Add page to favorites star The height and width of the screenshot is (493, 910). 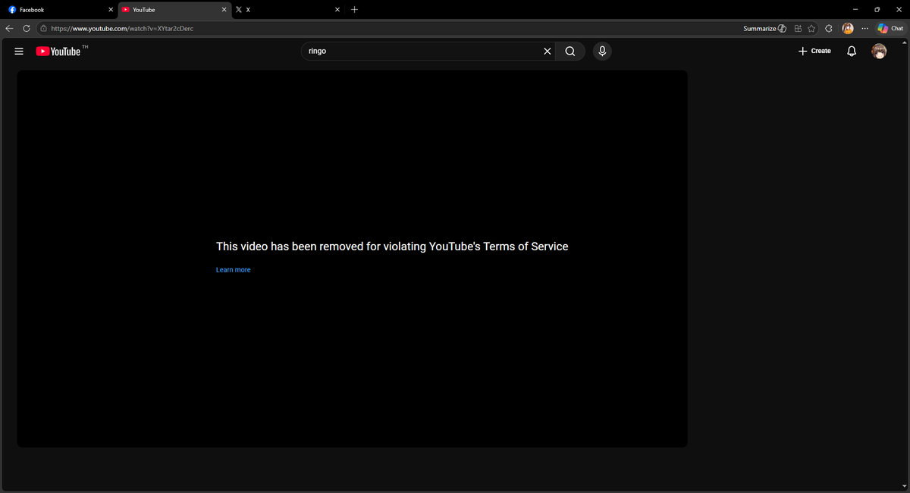tap(811, 28)
